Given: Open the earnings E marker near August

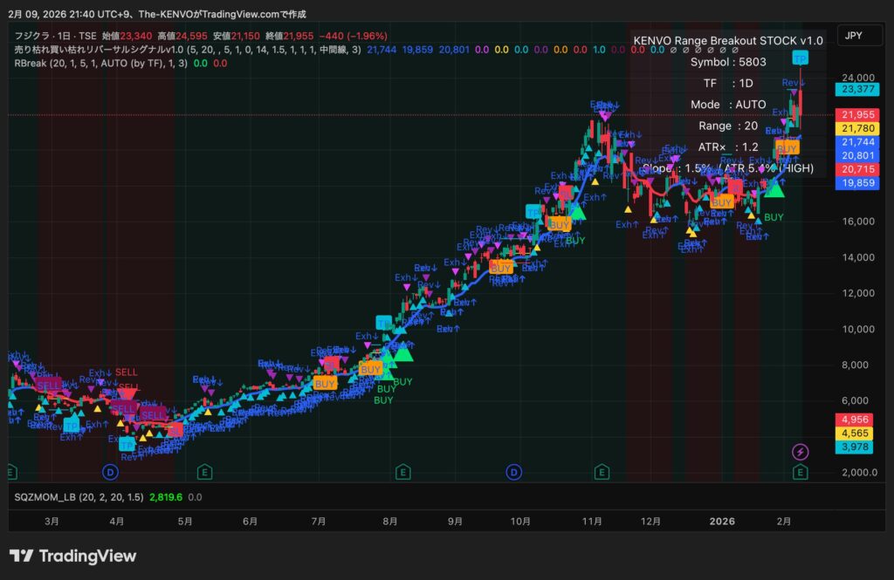Looking at the screenshot, I should [x=402, y=472].
